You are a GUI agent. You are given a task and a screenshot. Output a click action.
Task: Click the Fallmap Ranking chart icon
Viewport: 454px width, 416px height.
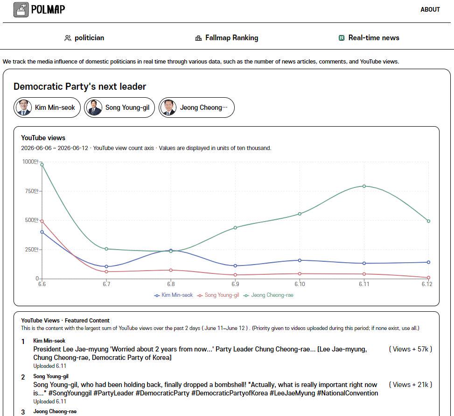point(198,38)
